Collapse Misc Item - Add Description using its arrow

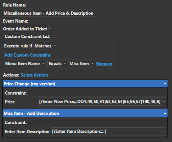pos(165,113)
